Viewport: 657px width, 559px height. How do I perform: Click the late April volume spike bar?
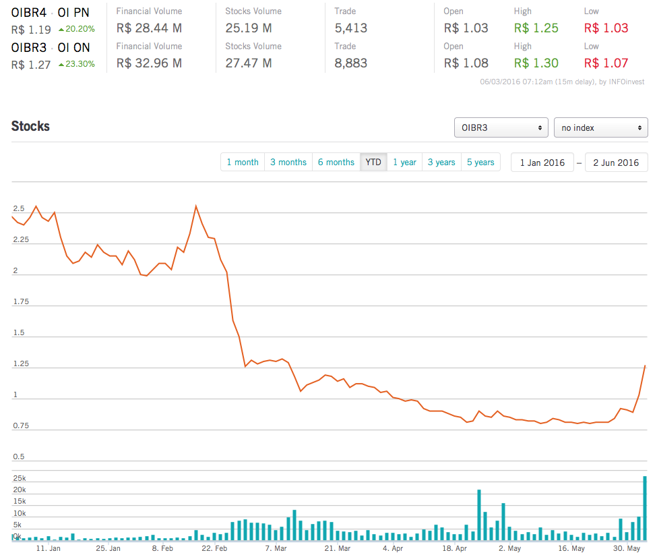pyautogui.click(x=479, y=514)
